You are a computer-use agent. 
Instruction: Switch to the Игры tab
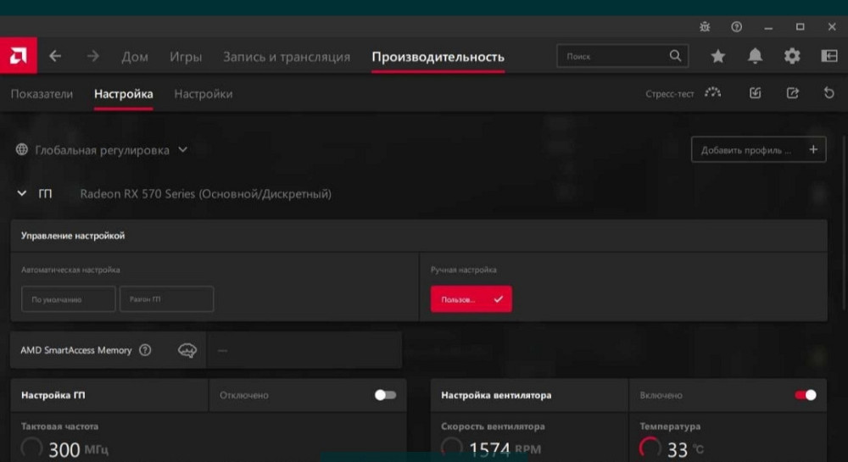185,57
